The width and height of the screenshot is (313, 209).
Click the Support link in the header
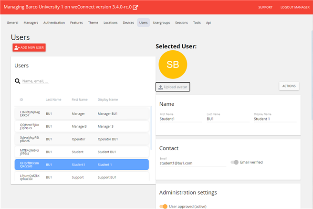(x=265, y=8)
